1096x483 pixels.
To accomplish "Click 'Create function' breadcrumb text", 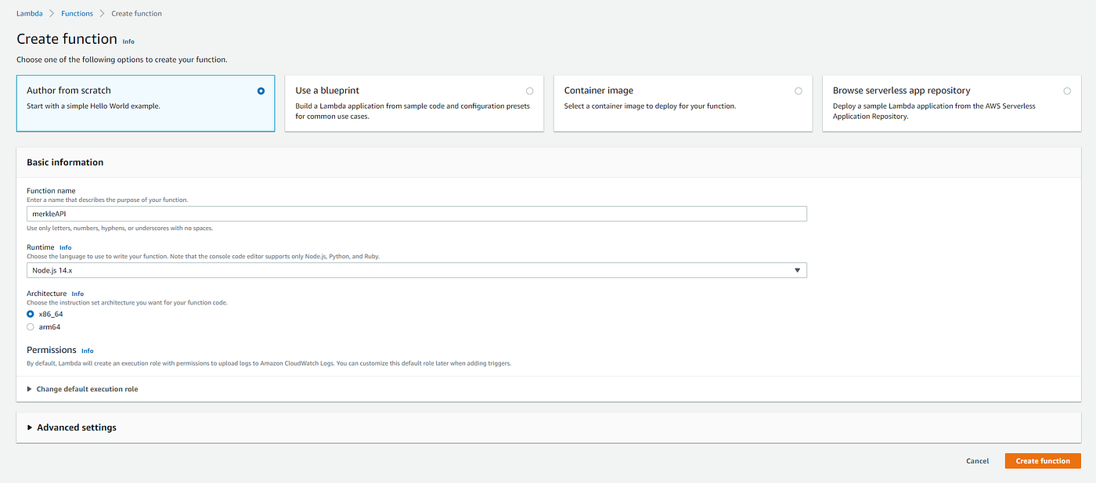I will click(x=137, y=13).
